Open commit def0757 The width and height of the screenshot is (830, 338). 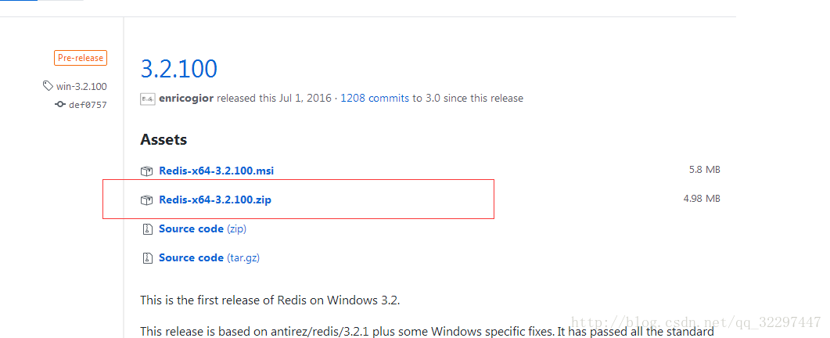click(88, 105)
